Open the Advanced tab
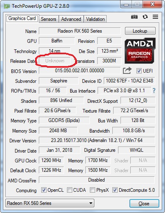This screenshot has width=165, height=213. point(71,19)
